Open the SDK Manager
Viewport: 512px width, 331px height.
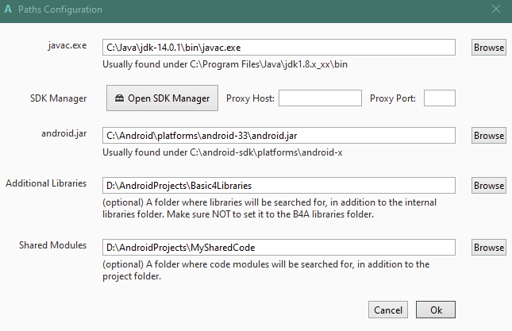point(162,98)
